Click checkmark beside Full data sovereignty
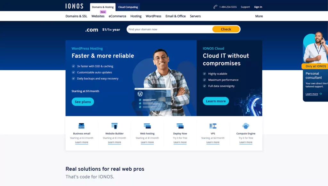Viewport: 328px width, 186px height. click(204, 86)
